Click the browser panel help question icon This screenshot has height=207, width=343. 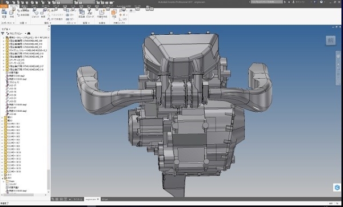pyautogui.click(x=49, y=29)
